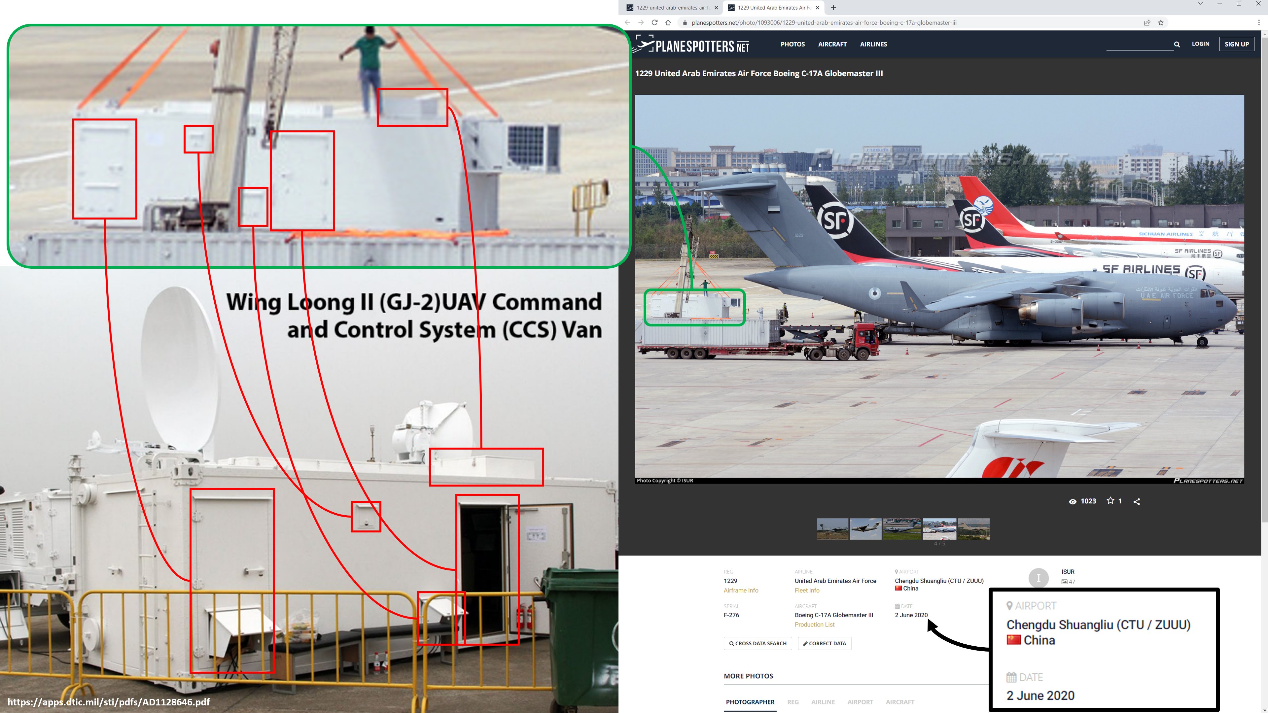The height and width of the screenshot is (713, 1268).
Task: Bookmark this page with the star icon
Action: [x=1161, y=23]
